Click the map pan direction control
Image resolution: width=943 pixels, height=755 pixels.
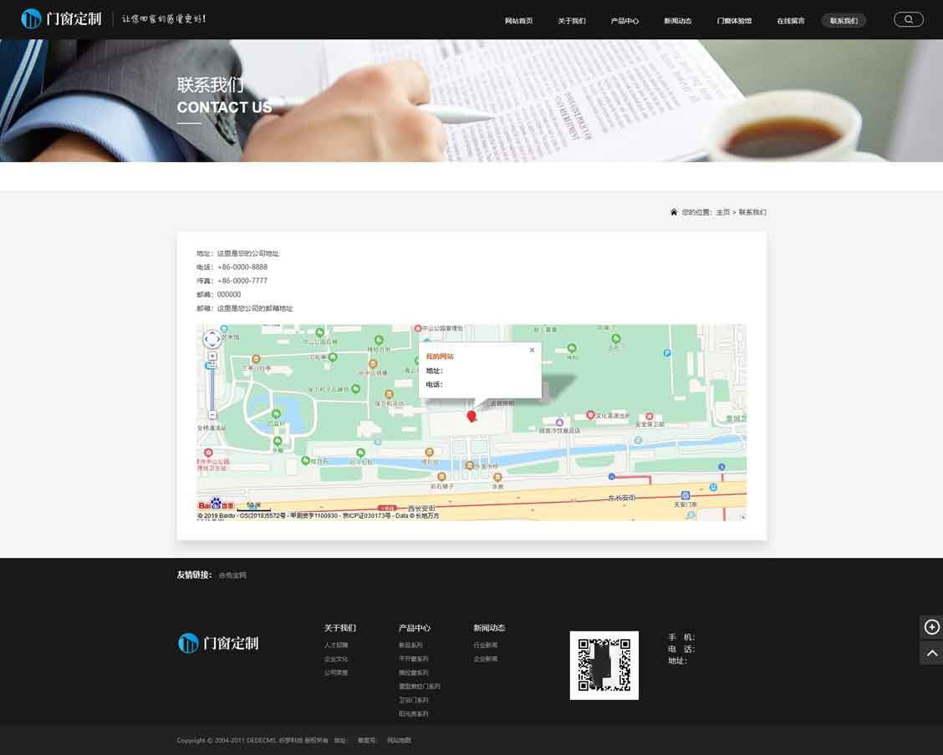212,339
